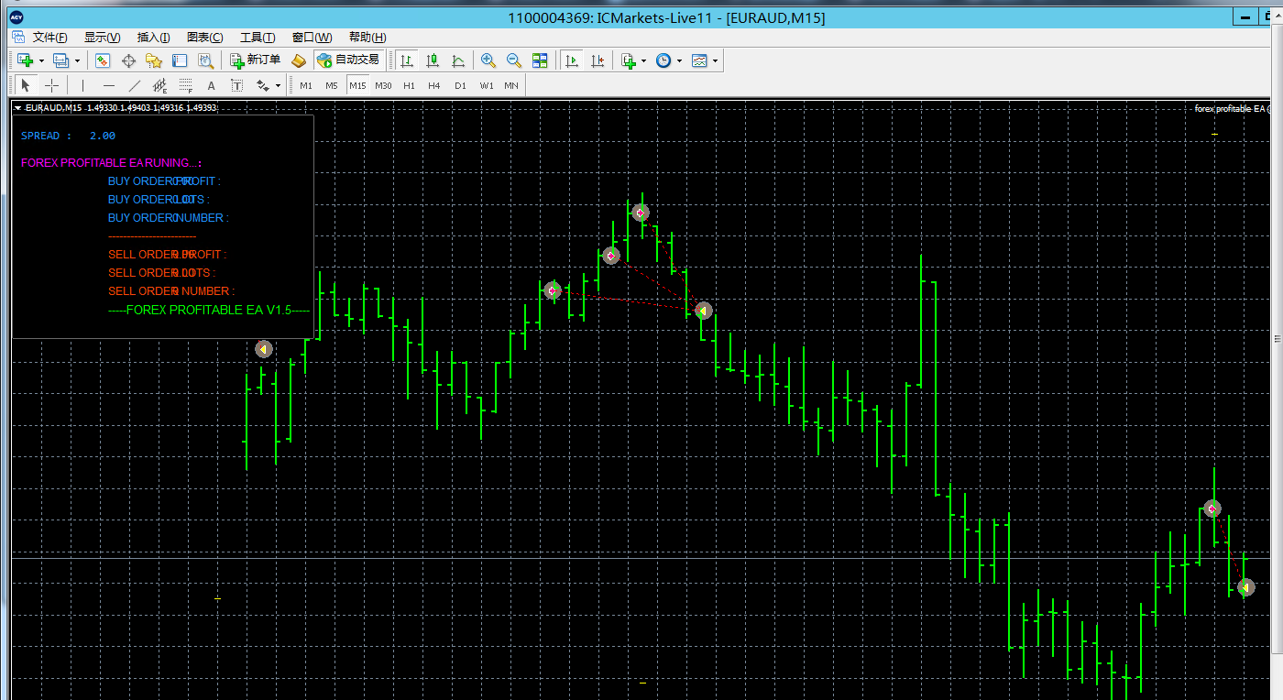The image size is (1283, 700).
Task: Open the Profiles toolbar icon
Action: [x=60, y=60]
